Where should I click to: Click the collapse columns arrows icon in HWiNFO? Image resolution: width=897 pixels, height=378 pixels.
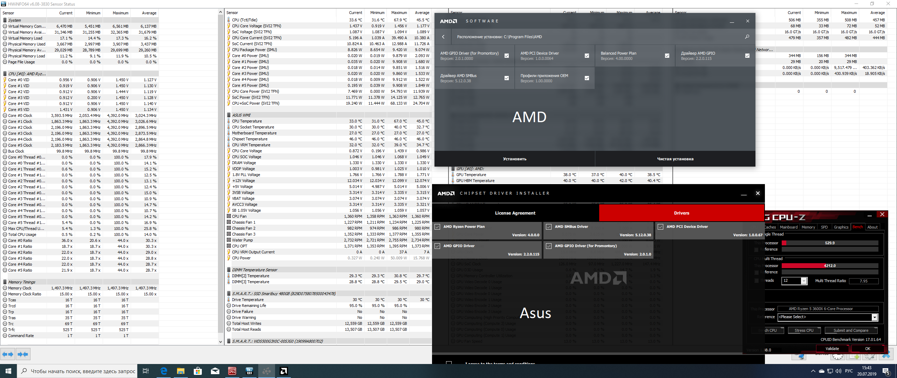pyautogui.click(x=23, y=354)
